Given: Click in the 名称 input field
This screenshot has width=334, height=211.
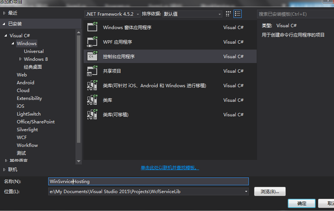Looking at the screenshot, I should pyautogui.click(x=148, y=182).
